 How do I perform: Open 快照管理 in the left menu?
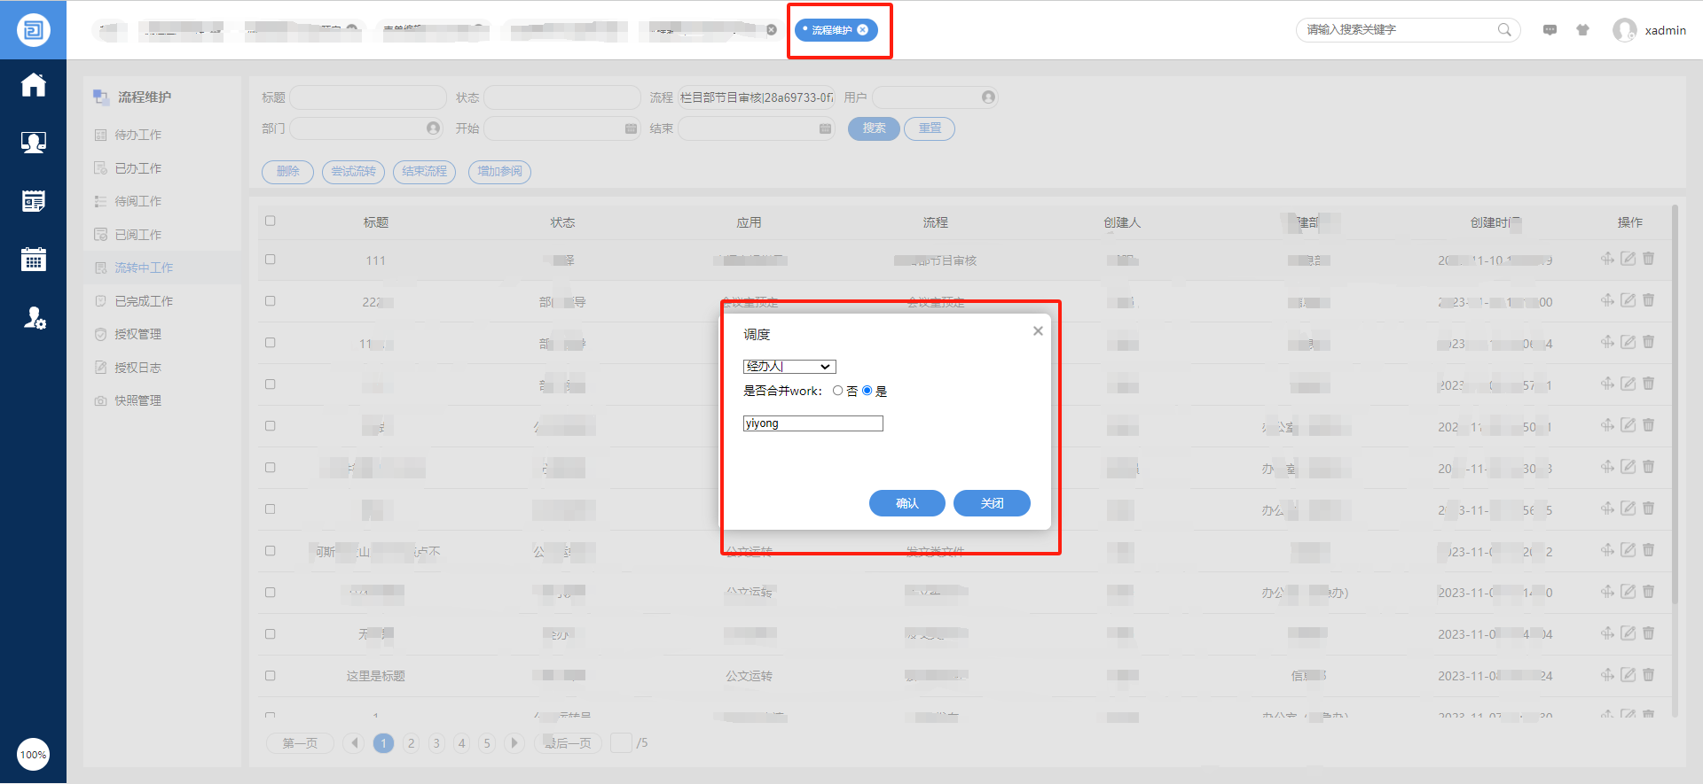coord(137,400)
